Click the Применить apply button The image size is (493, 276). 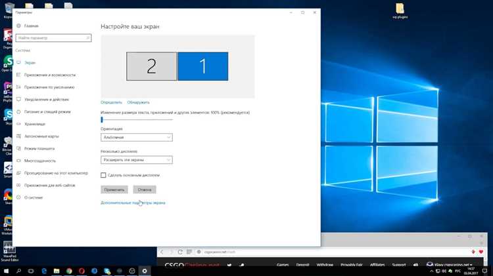(x=114, y=189)
